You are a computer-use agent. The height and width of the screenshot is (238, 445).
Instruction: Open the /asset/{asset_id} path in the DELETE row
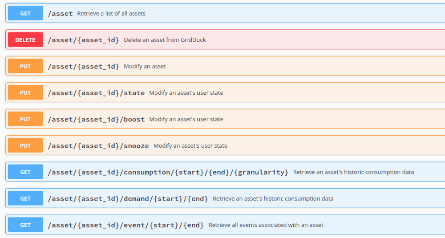(84, 40)
